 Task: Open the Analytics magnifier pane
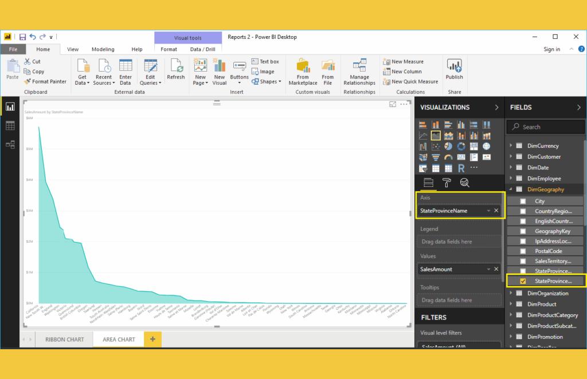pyautogui.click(x=464, y=183)
